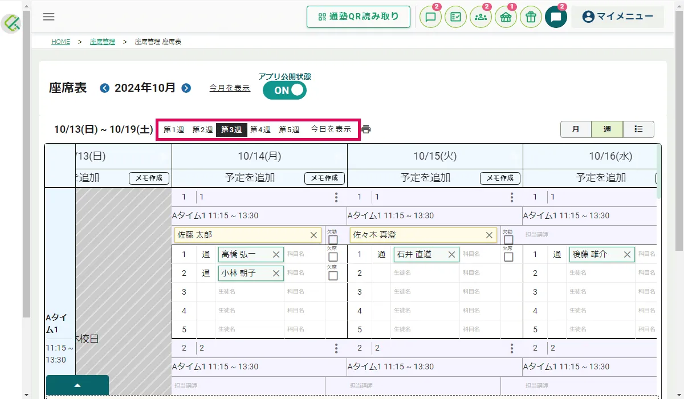Remove student 後藤 雄介
This screenshot has width=684, height=399.
pyautogui.click(x=628, y=255)
